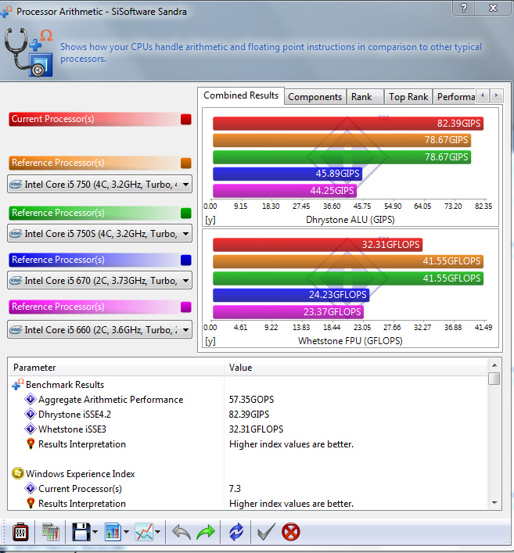
Task: Click the Windows Experience Index 7.3 value
Action: [x=235, y=488]
